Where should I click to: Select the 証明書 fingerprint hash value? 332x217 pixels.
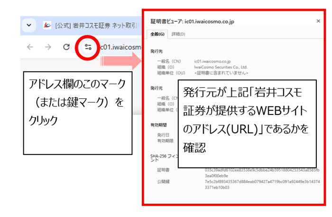pyautogui.click(x=262, y=173)
